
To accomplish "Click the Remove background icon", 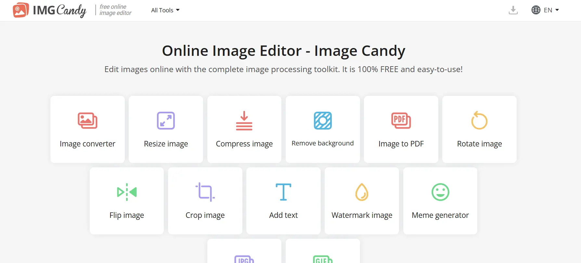I will (323, 120).
